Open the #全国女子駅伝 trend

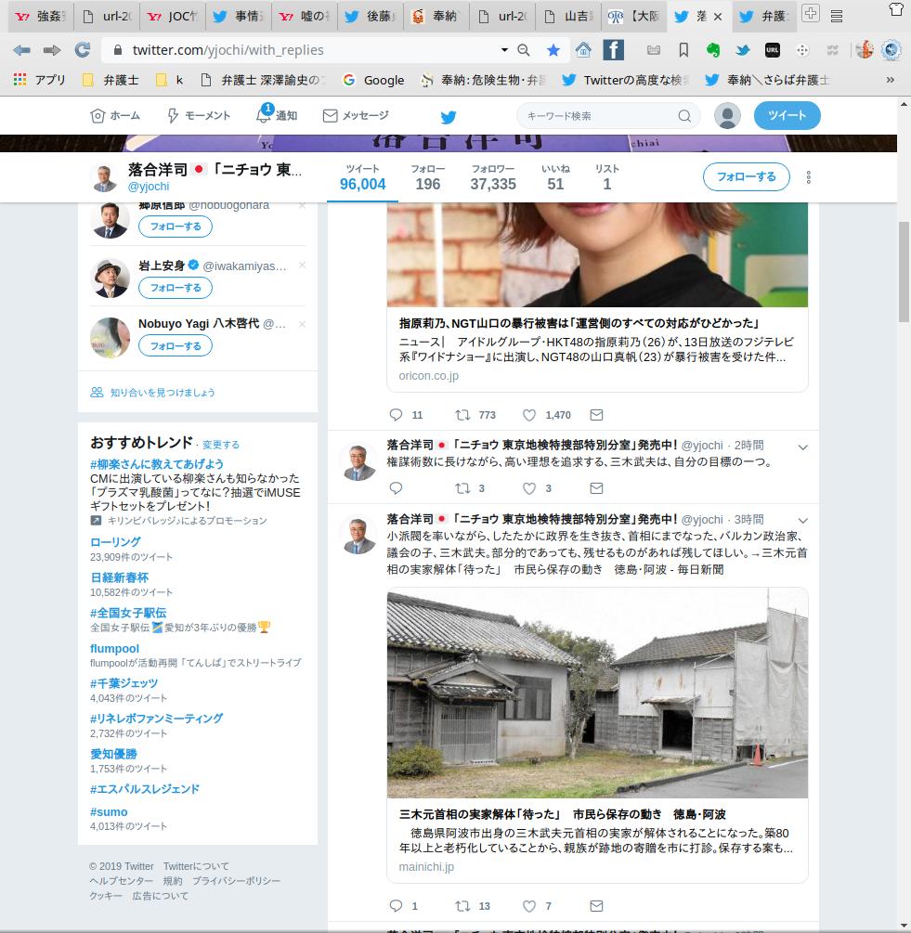click(x=128, y=613)
